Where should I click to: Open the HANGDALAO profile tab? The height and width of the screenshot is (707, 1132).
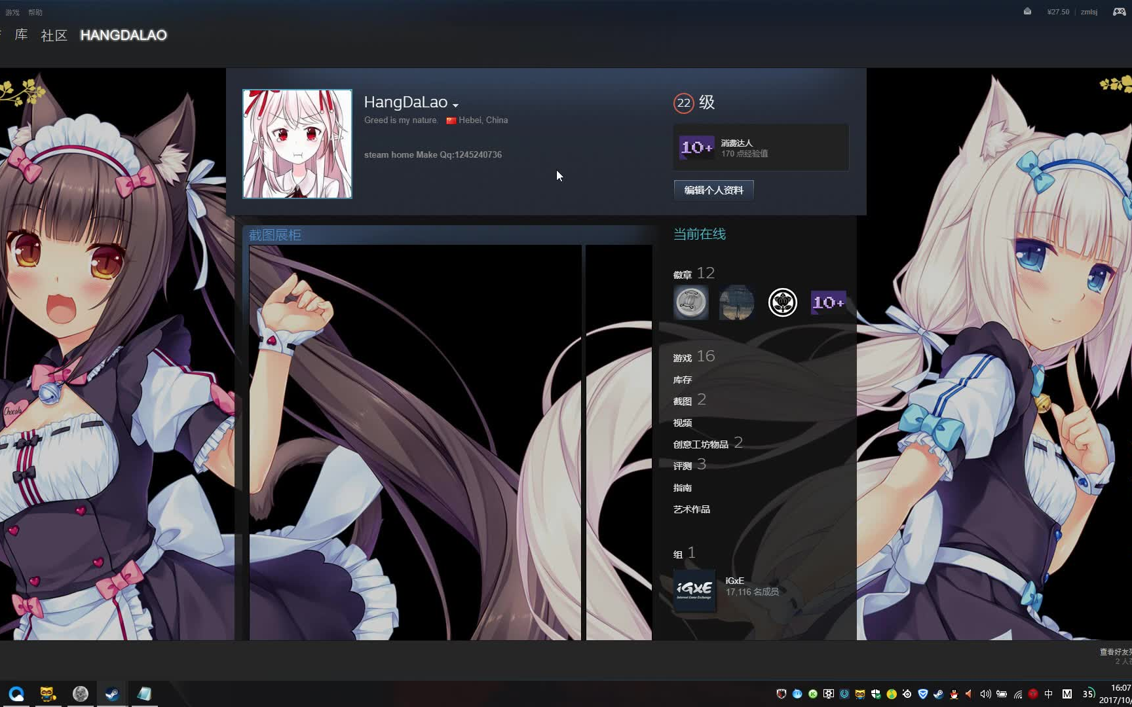point(123,35)
